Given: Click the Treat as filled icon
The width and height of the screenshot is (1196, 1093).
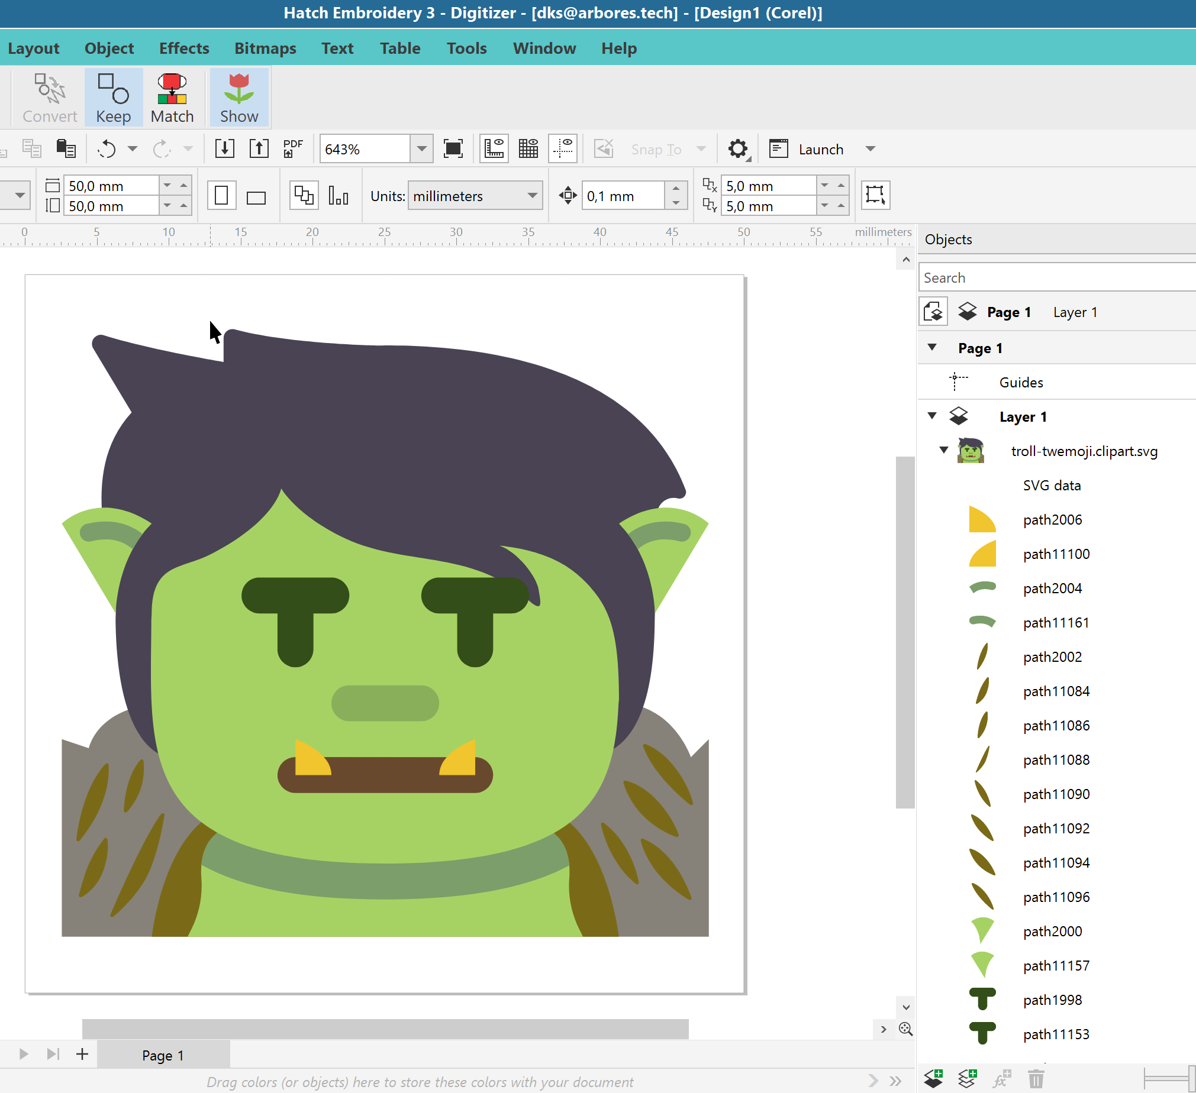Looking at the screenshot, I should tap(875, 195).
